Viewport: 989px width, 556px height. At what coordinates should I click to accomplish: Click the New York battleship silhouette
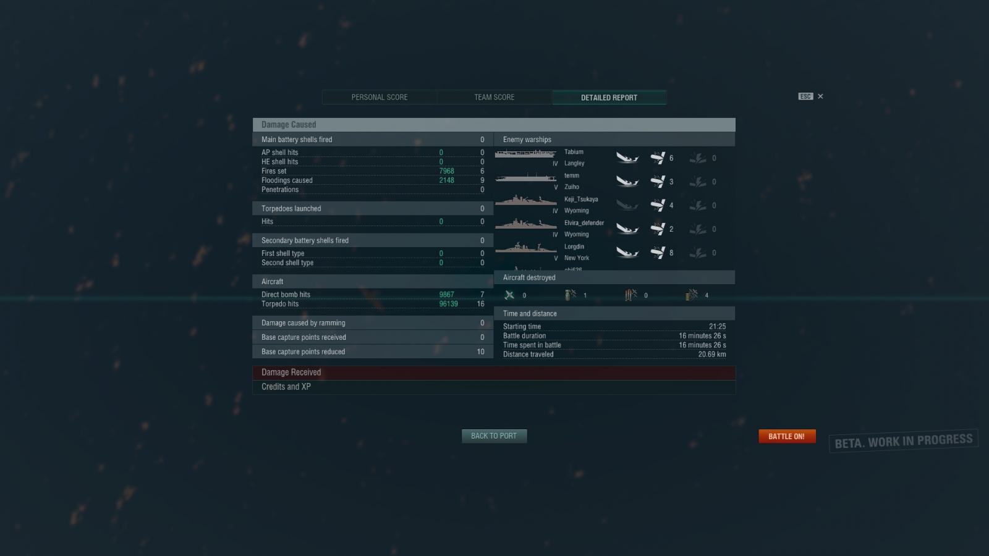tap(526, 248)
